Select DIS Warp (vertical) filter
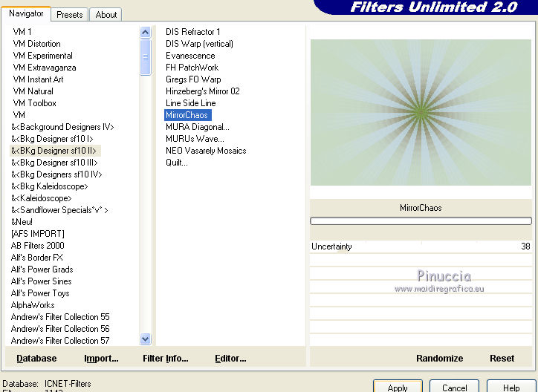The height and width of the screenshot is (392, 538). tap(199, 44)
